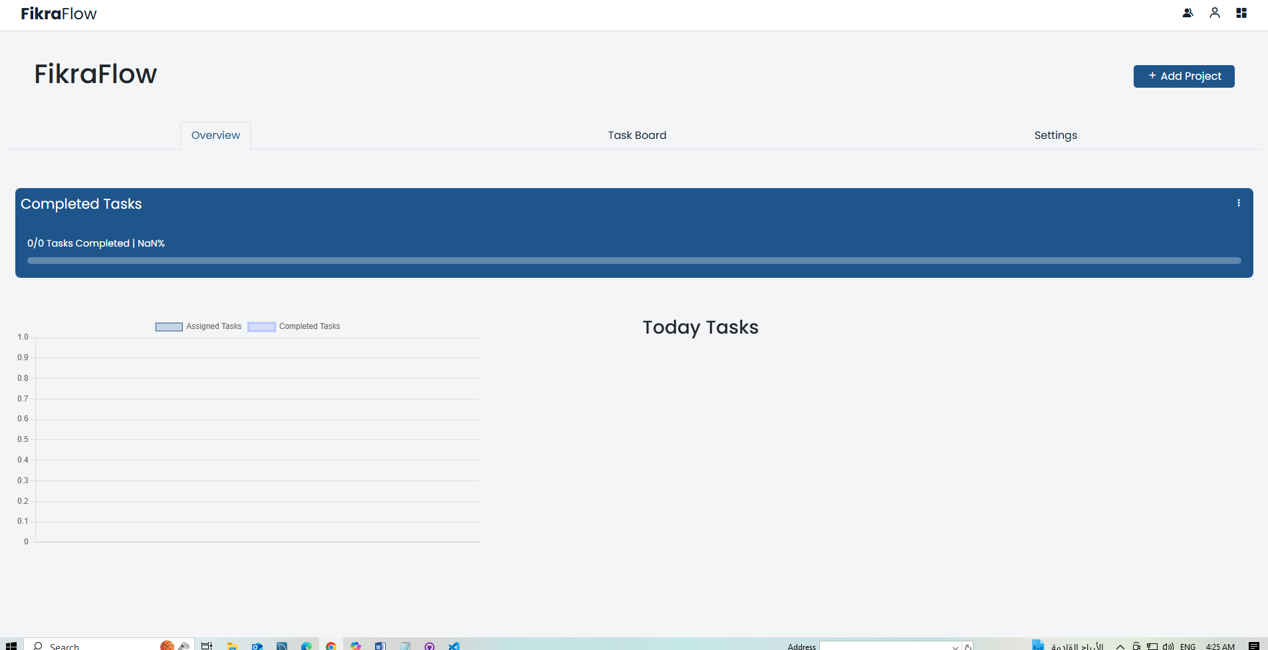Switch to the Overview tab

215,136
